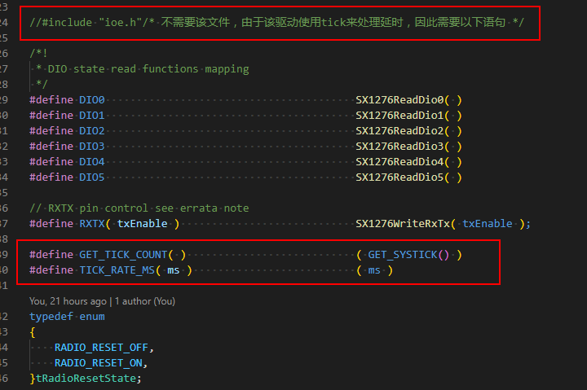Click the RXTX macro definition name
Viewport: 587px width, 390px height.
(x=91, y=223)
